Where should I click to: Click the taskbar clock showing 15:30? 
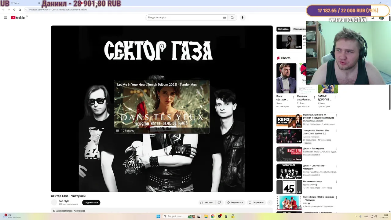click(383, 216)
